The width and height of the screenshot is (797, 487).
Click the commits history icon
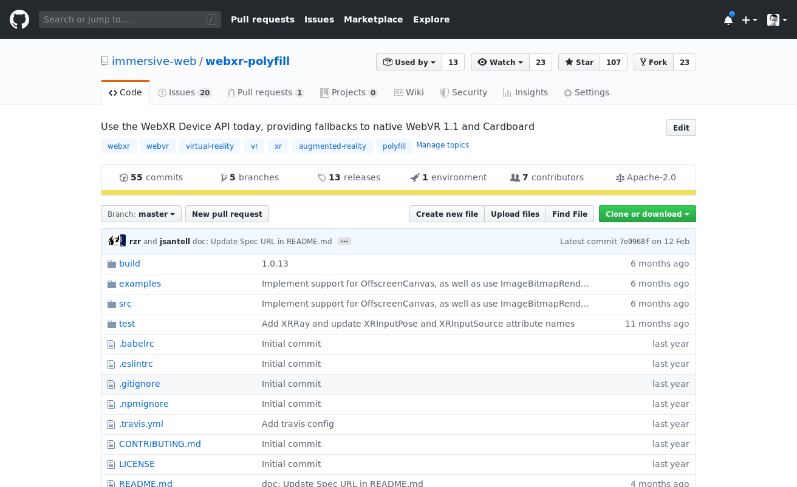pyautogui.click(x=124, y=178)
